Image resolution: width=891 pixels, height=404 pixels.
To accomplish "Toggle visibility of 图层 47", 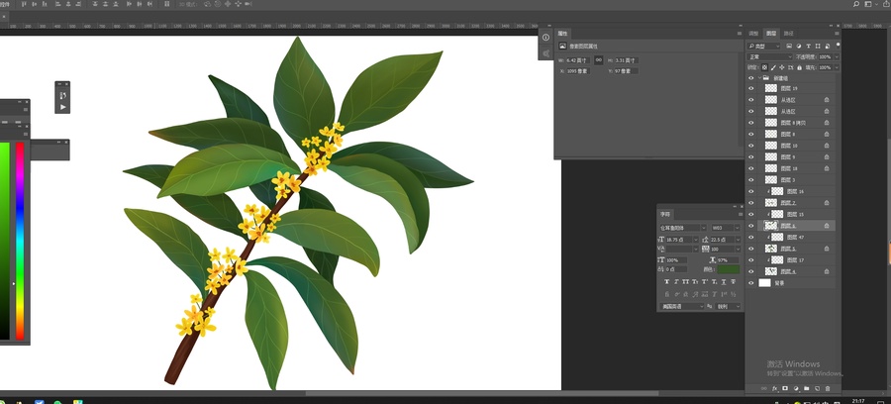I will click(x=751, y=237).
